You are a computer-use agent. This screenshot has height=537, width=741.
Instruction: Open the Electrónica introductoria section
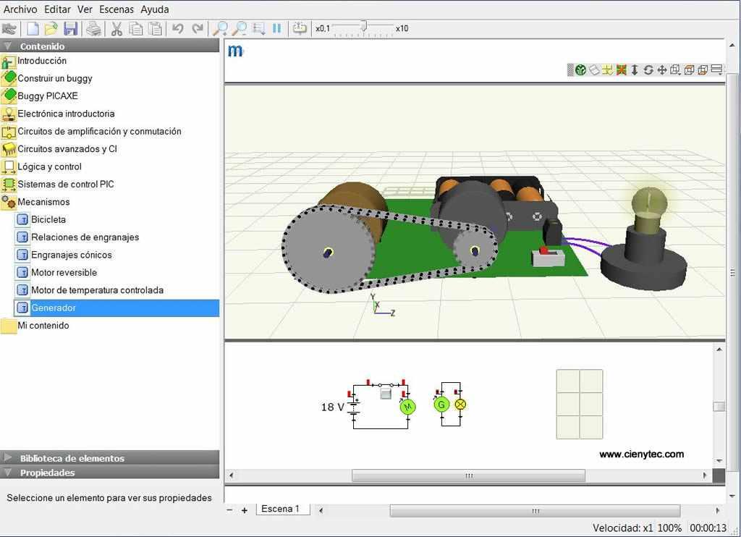66,114
